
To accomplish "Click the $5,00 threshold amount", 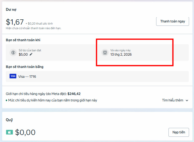I will (x=23, y=54).
